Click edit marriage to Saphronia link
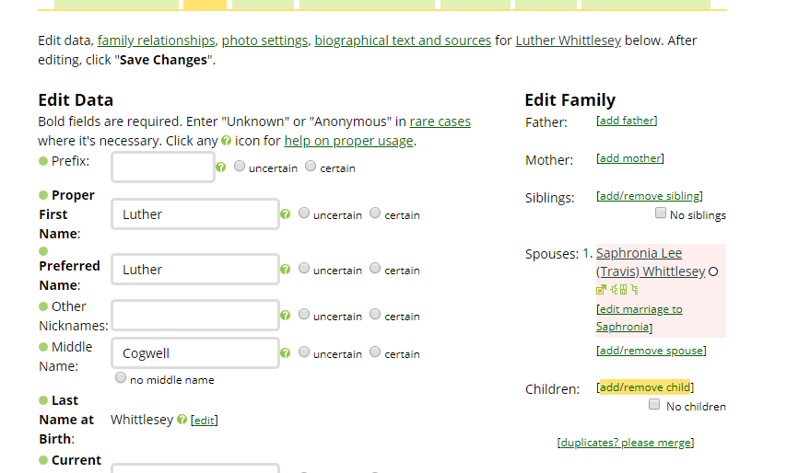This screenshot has width=810, height=473. pyautogui.click(x=640, y=317)
